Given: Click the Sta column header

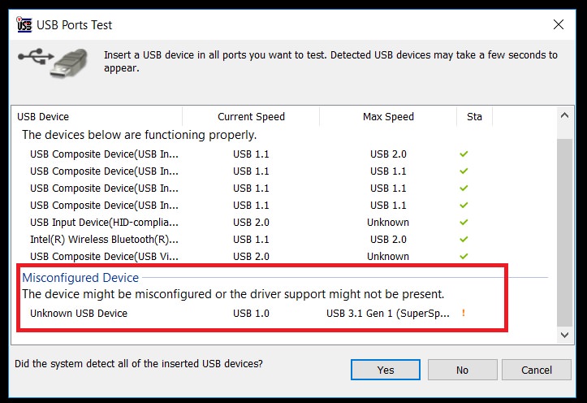Looking at the screenshot, I should tap(474, 116).
